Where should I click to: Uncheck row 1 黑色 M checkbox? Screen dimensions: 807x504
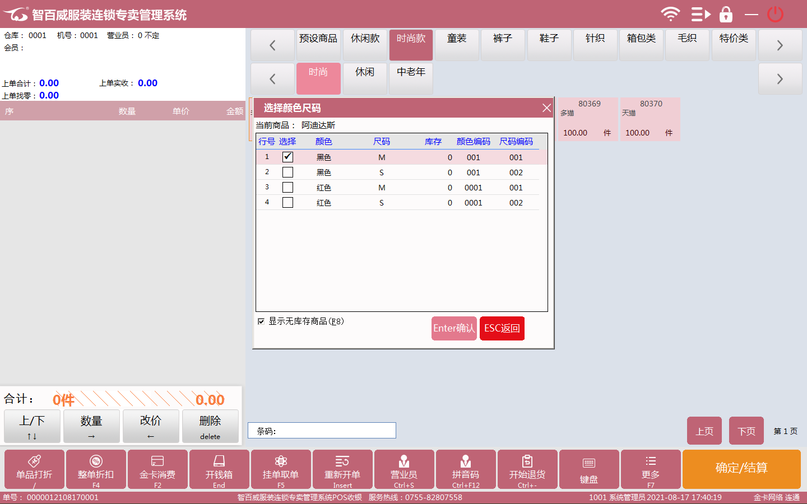pyautogui.click(x=287, y=157)
